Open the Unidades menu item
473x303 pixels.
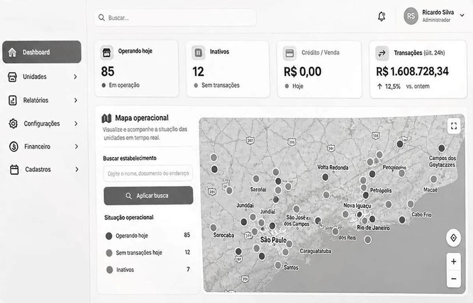click(x=43, y=77)
